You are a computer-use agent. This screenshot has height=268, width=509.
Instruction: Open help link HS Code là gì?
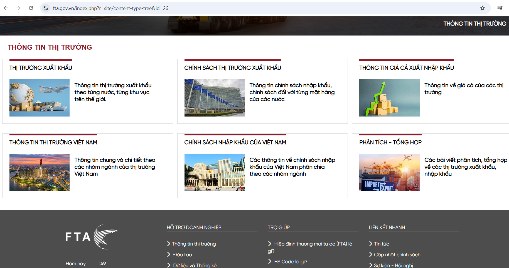click(291, 262)
